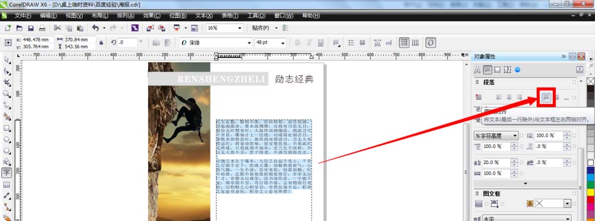Click the Import icon in the toolbar

click(151, 28)
